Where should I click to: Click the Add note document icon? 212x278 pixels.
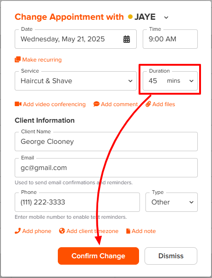coord(128,231)
